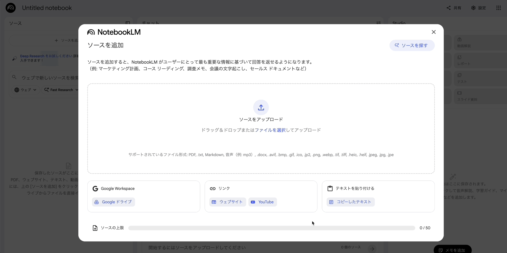This screenshot has width=507, height=253.
Task: Select the Google ドライブ icon
Action: [97, 202]
